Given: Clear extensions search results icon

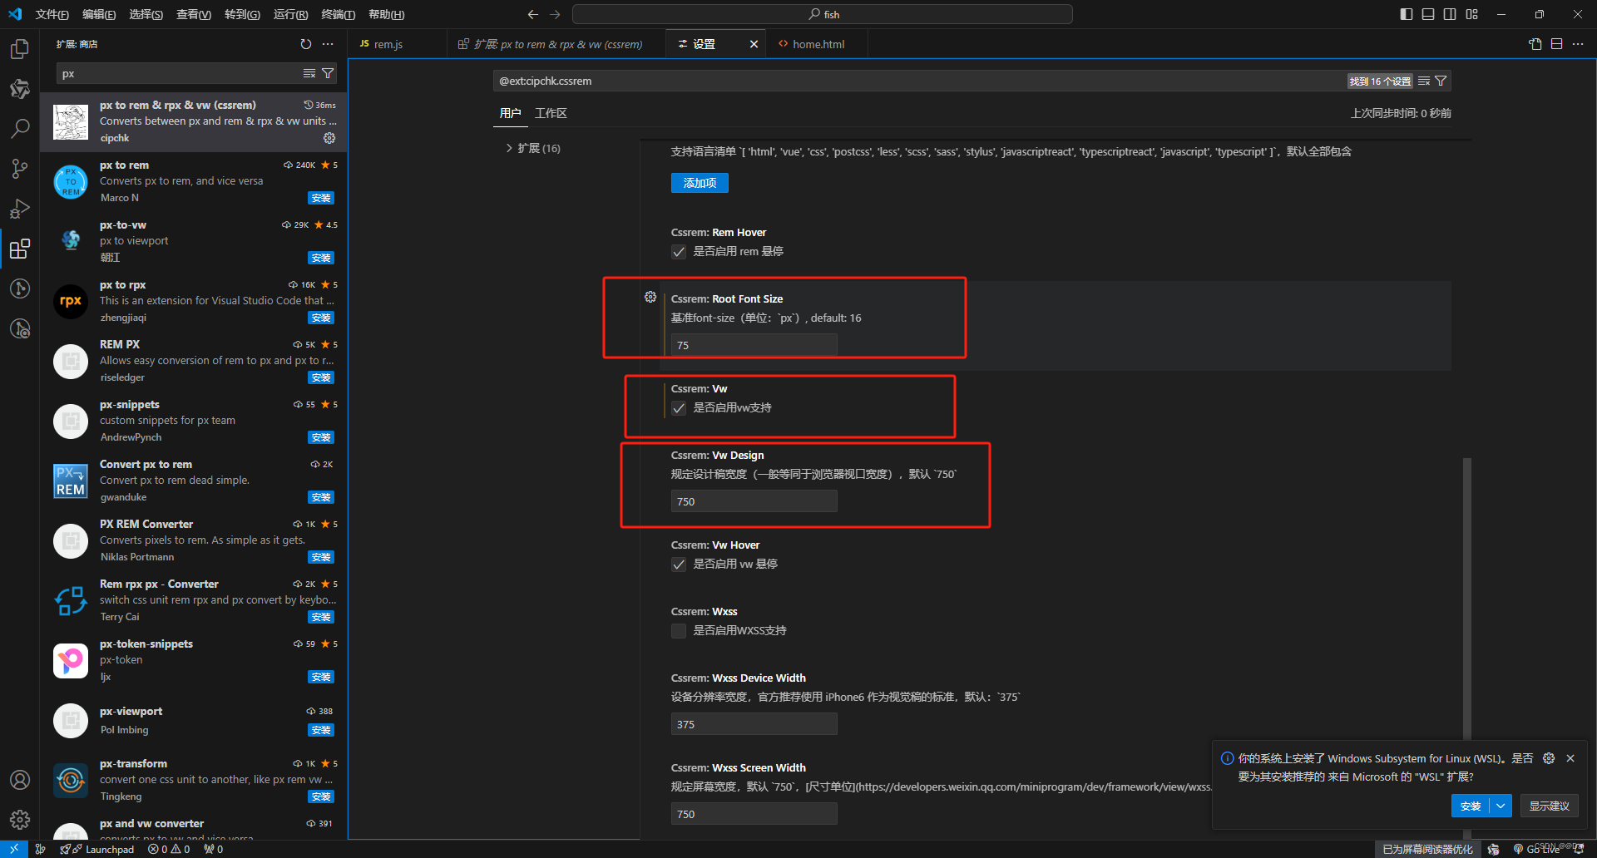Looking at the screenshot, I should click(309, 74).
